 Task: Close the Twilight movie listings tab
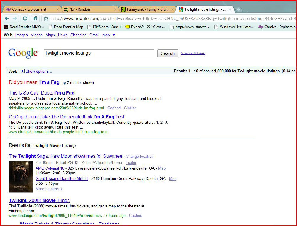[230, 9]
